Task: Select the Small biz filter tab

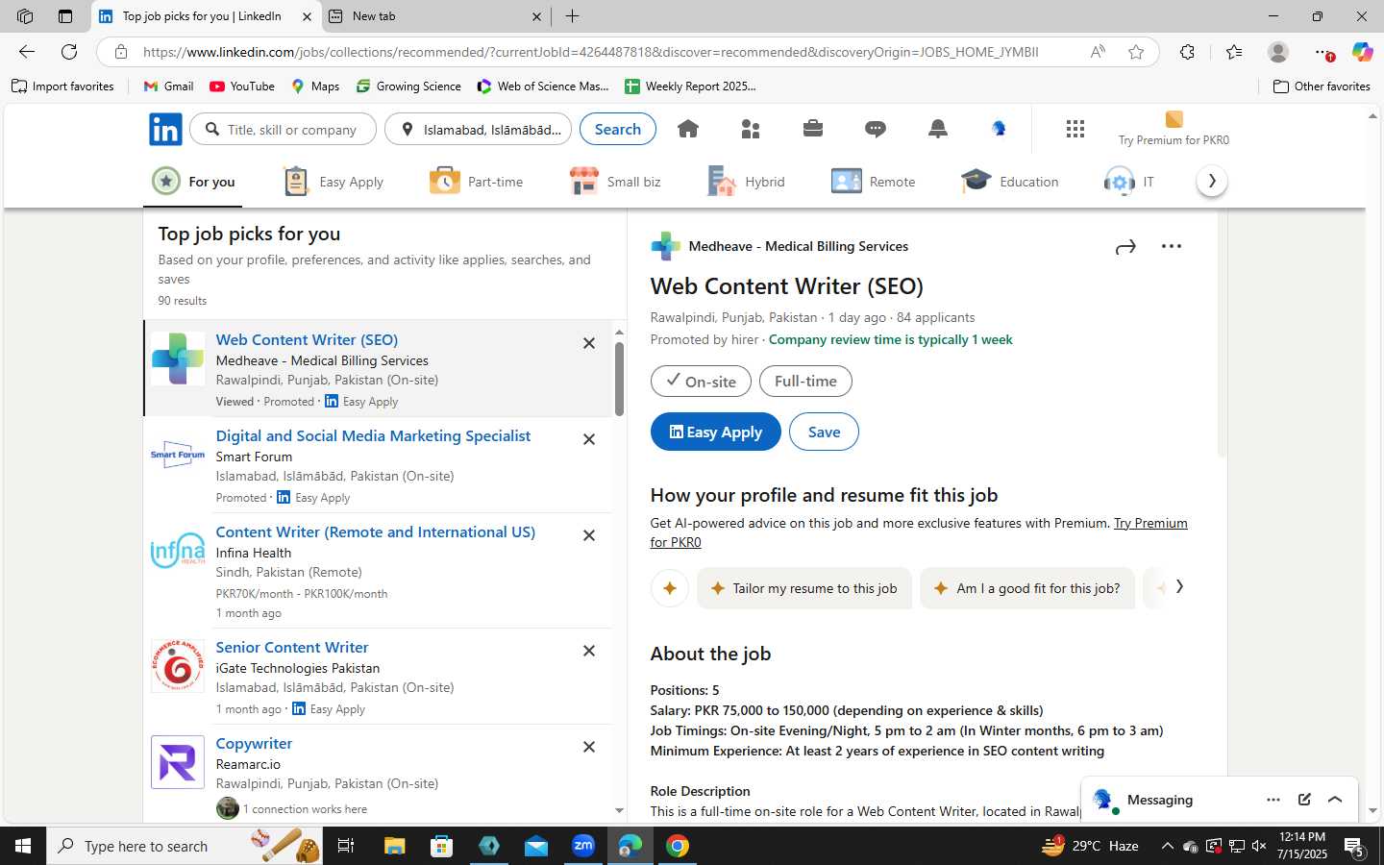Action: click(615, 182)
